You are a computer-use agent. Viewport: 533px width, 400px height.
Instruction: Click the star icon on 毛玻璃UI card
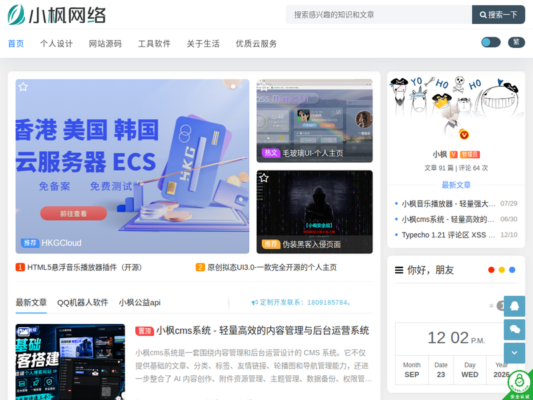(264, 87)
